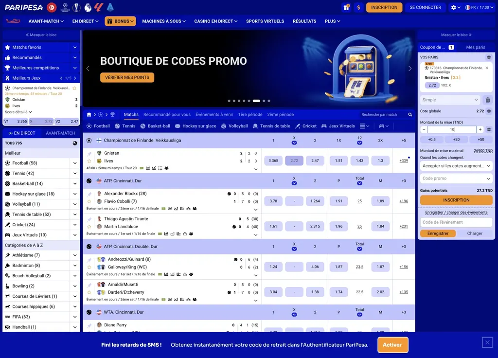The width and height of the screenshot is (498, 358).
Task: Click the Enregistrer button
Action: (x=438, y=233)
